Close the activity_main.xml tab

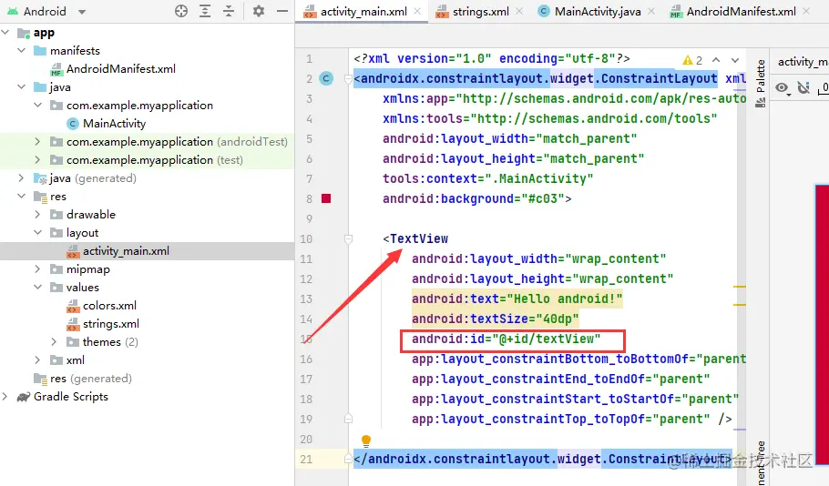417,11
